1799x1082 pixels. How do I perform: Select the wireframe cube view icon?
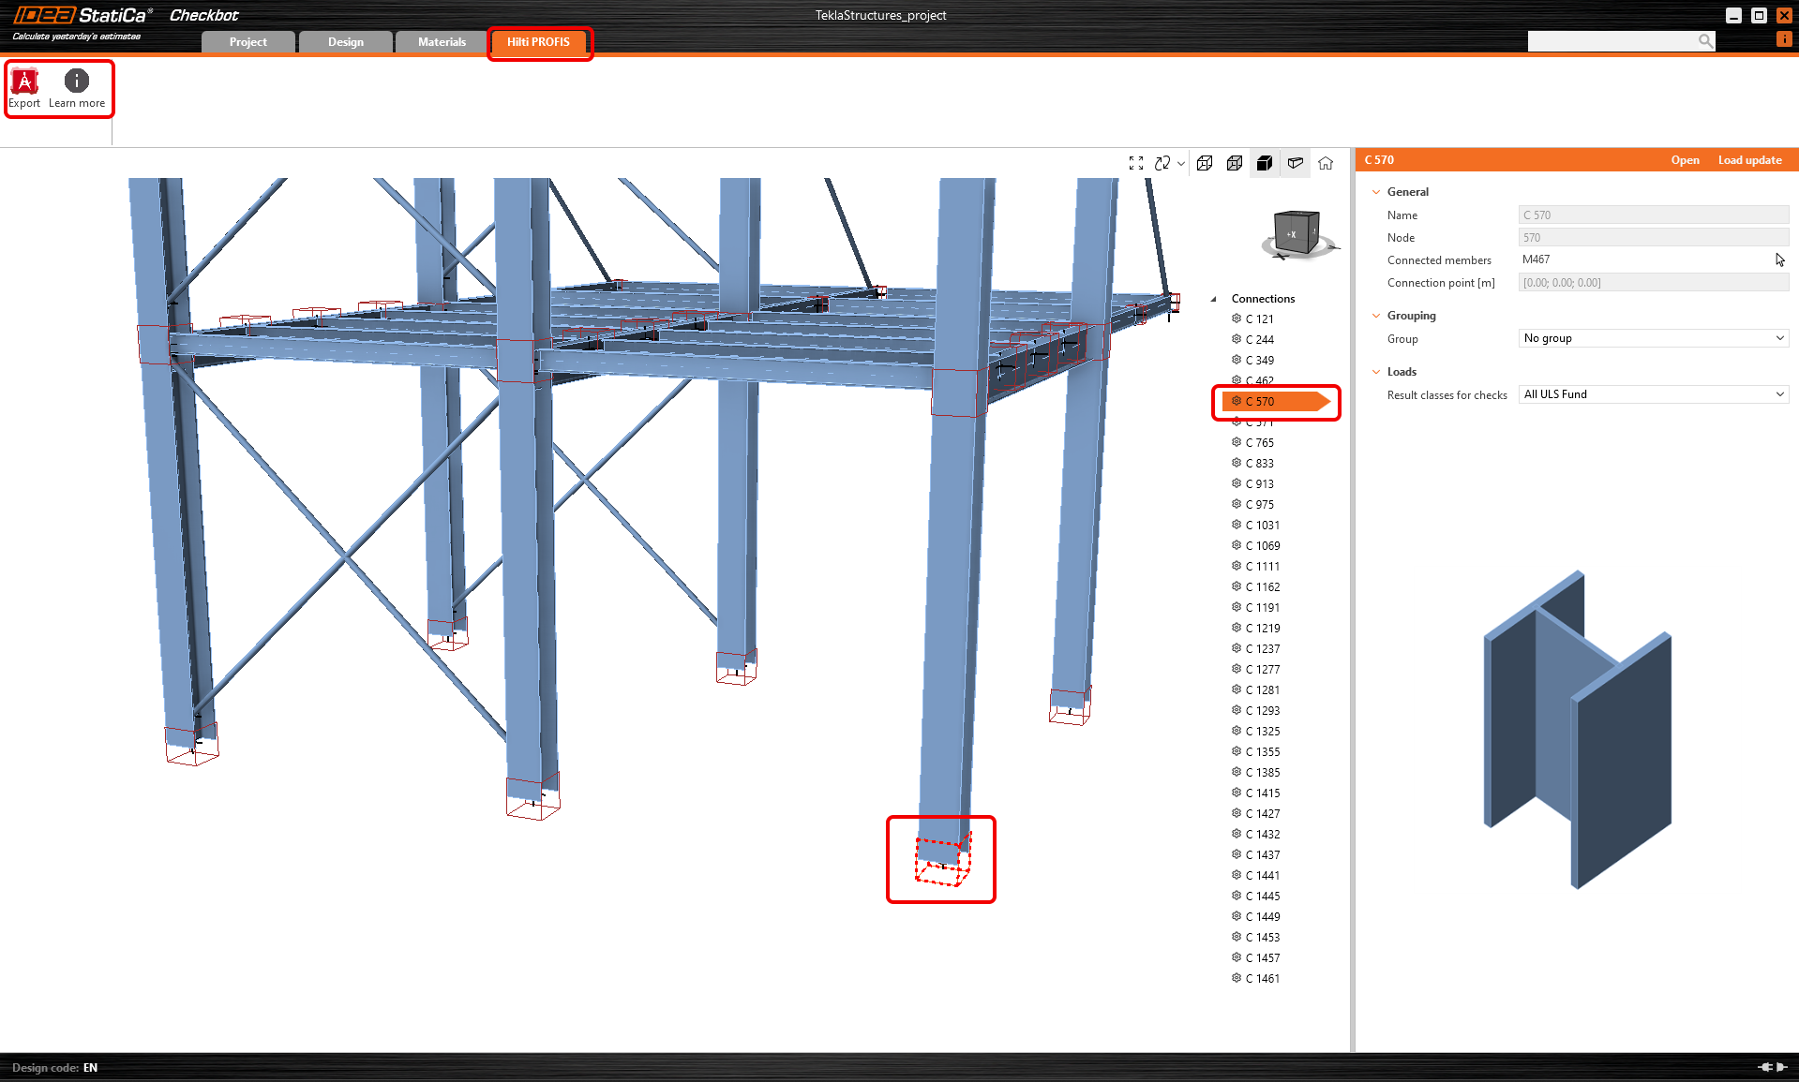[1205, 162]
